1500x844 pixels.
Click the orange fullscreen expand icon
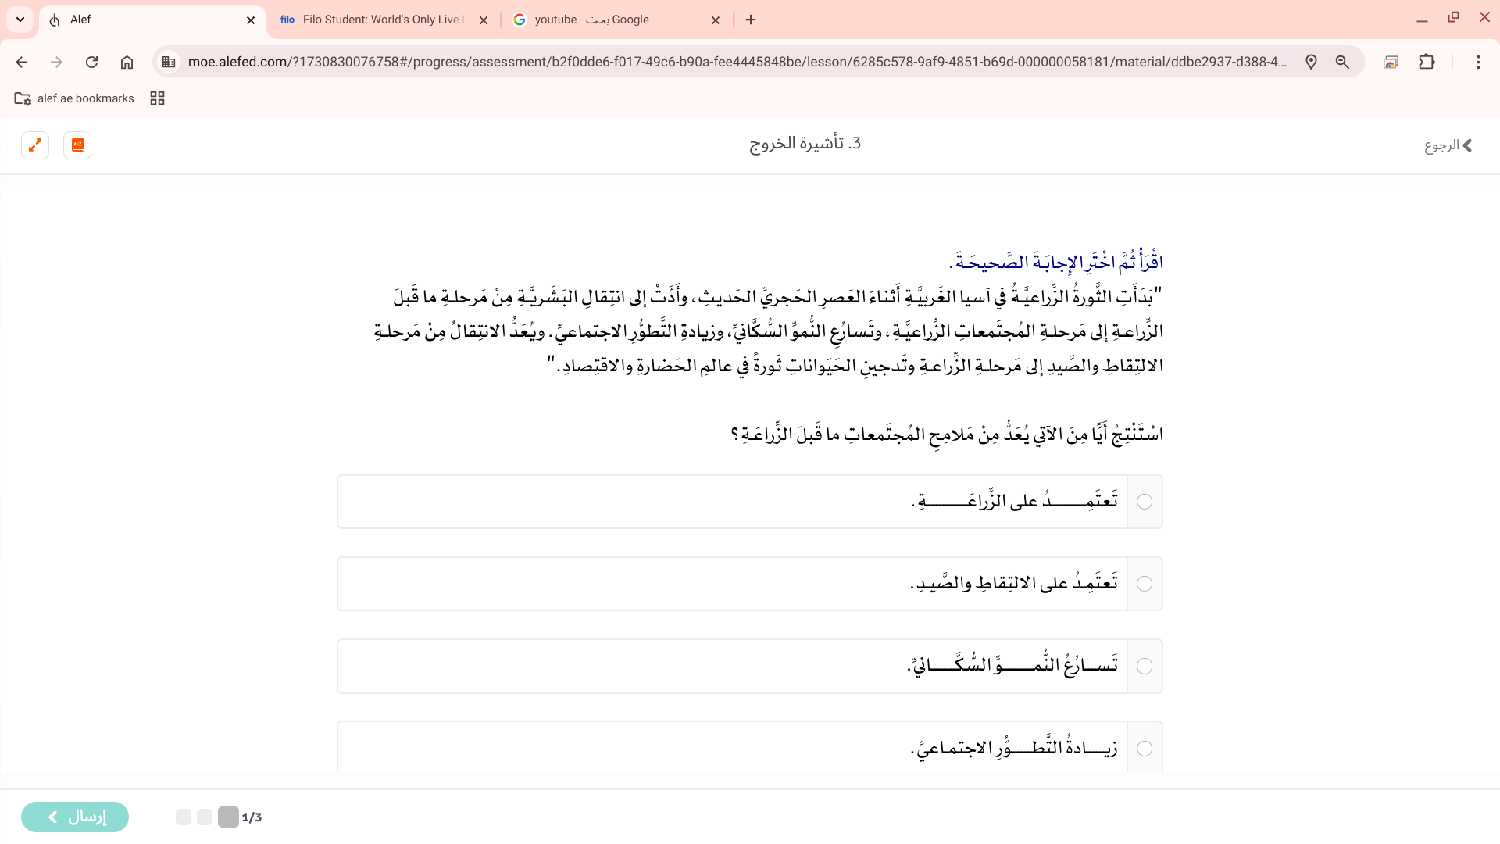point(35,145)
